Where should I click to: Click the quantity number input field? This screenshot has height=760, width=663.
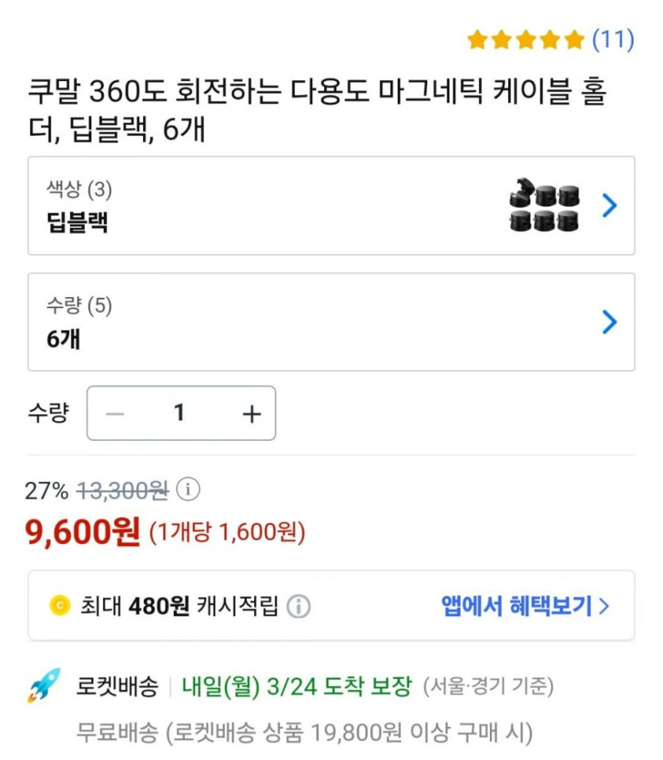(179, 414)
